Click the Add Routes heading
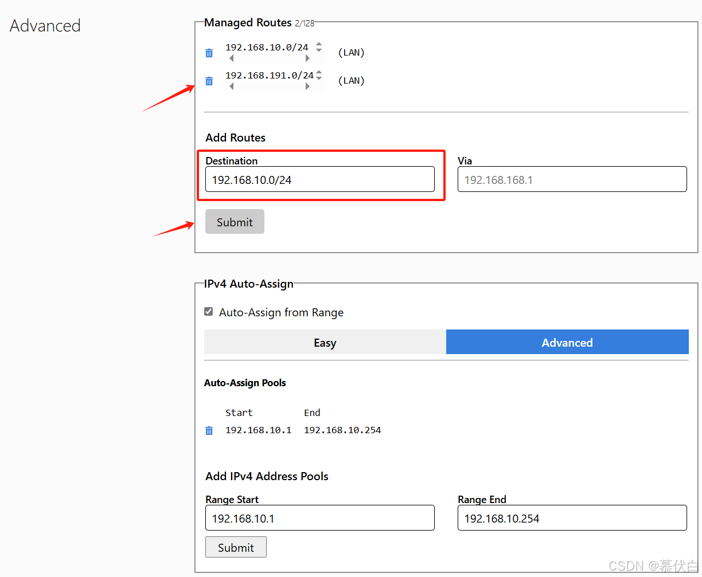This screenshot has width=702, height=577. pyautogui.click(x=236, y=138)
